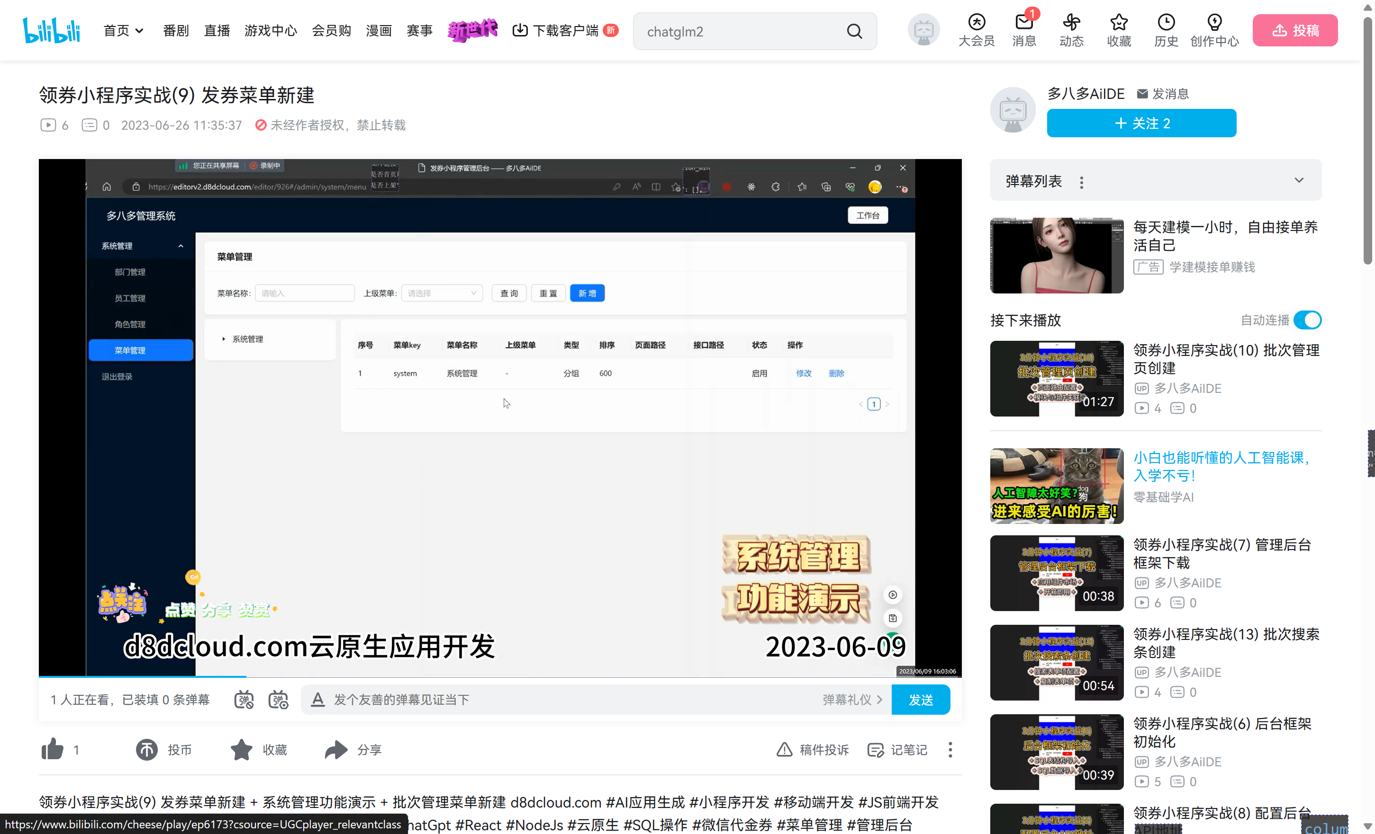Toggle the 自动连播 autoplay switch
The width and height of the screenshot is (1375, 834).
[x=1308, y=320]
